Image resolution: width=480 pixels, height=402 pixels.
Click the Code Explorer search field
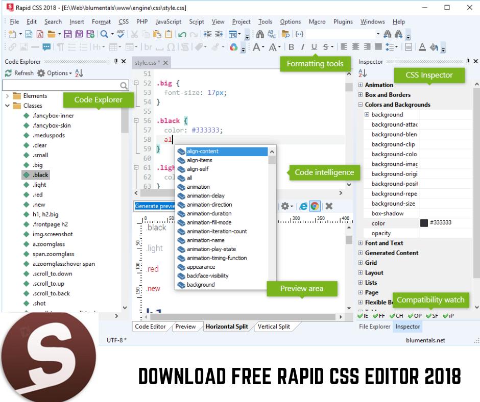pyautogui.click(x=65, y=85)
